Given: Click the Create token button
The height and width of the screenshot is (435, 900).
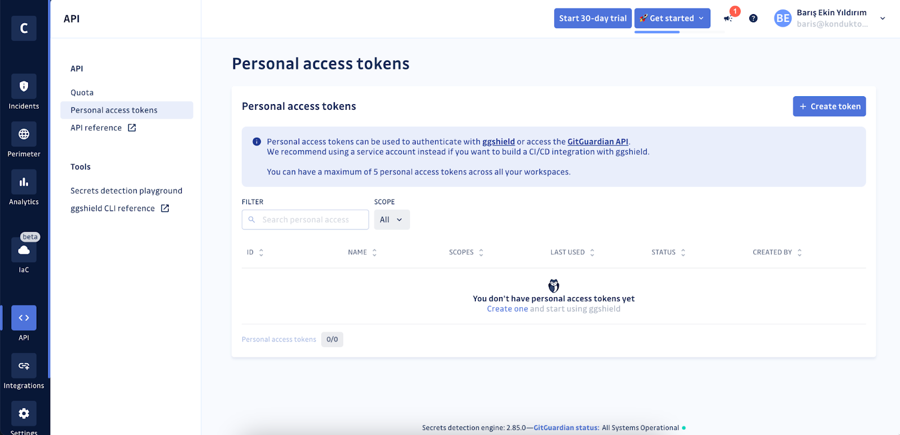Looking at the screenshot, I should [x=829, y=106].
